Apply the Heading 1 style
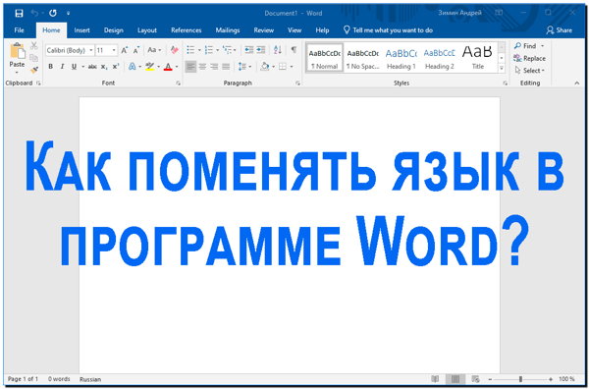 pos(402,58)
